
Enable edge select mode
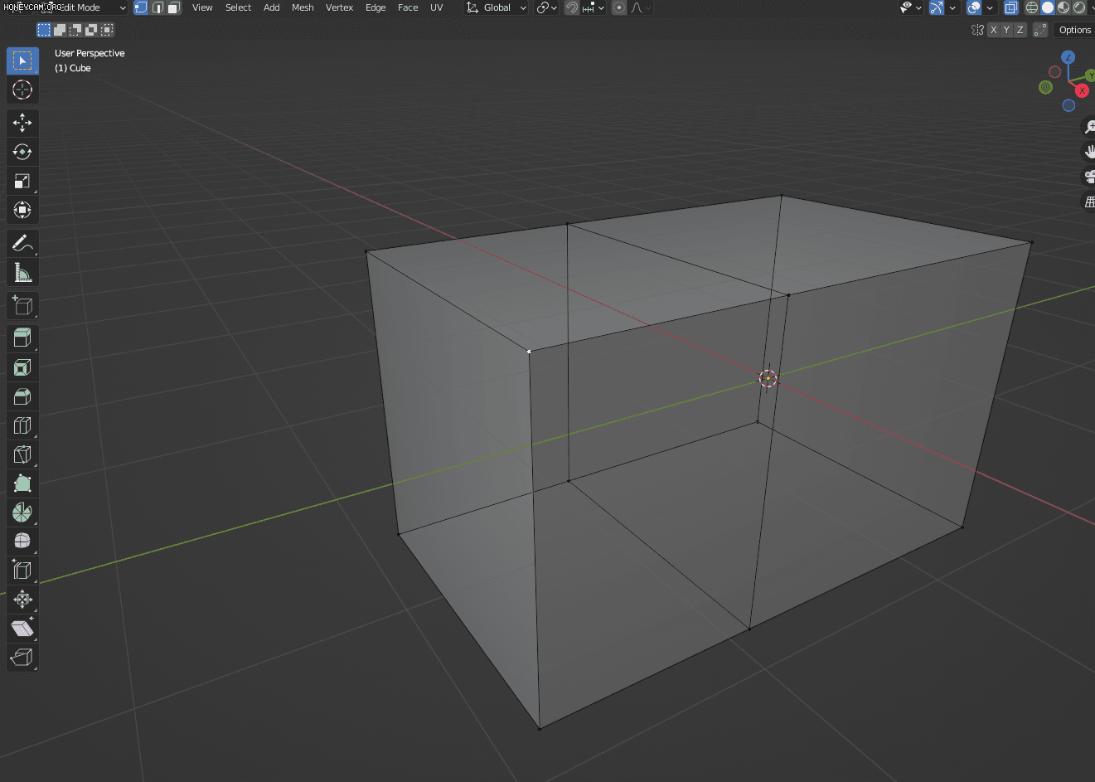click(157, 7)
